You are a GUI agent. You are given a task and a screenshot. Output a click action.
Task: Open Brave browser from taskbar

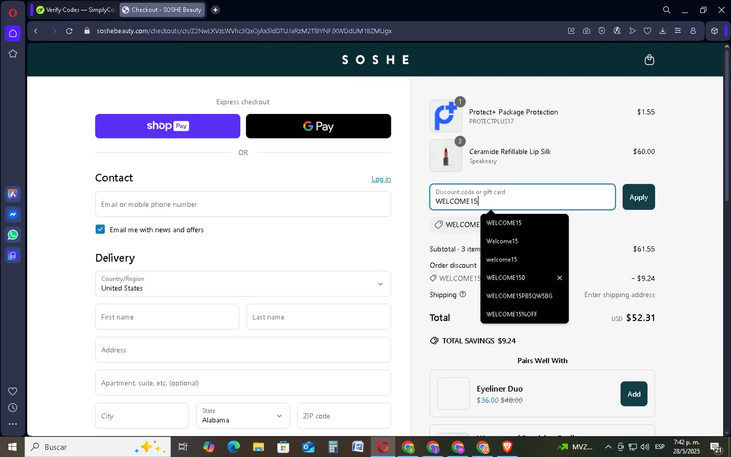click(507, 447)
